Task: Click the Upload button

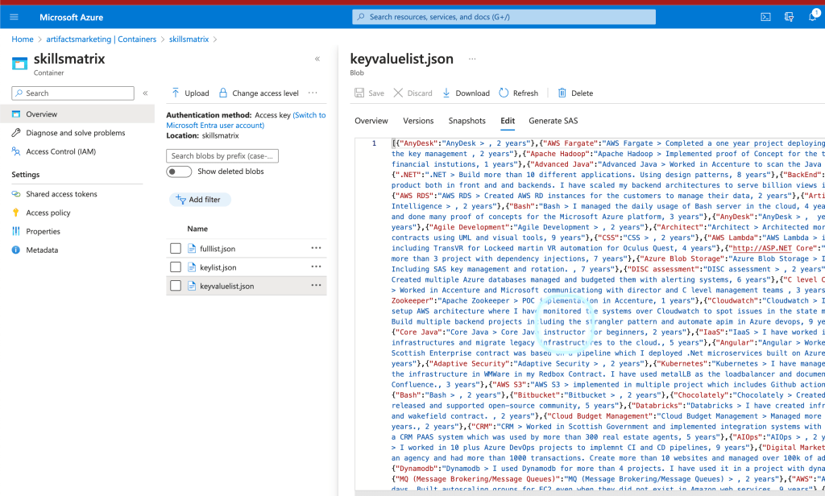Action: pyautogui.click(x=190, y=93)
